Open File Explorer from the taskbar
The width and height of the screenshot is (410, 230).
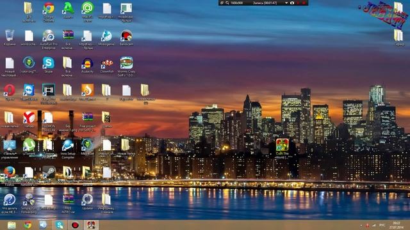pos(12,225)
